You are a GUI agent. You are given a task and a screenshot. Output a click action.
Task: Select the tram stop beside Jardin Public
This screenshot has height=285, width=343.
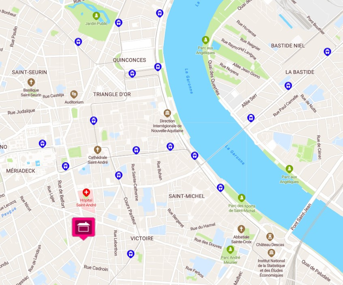(x=118, y=23)
